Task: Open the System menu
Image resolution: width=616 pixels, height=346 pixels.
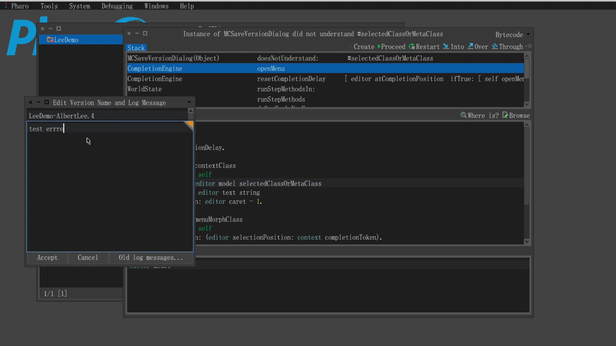Action: click(79, 6)
